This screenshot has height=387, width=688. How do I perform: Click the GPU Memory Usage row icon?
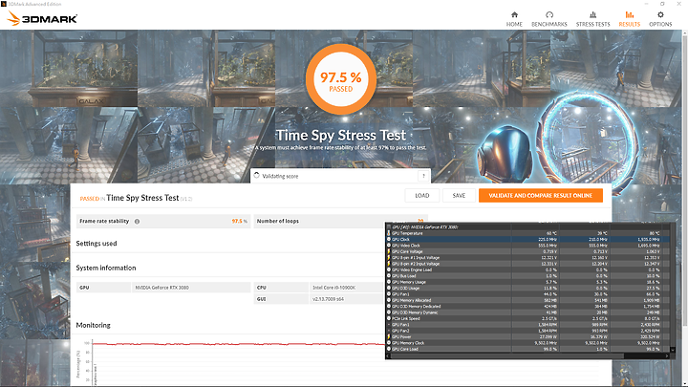coord(389,282)
